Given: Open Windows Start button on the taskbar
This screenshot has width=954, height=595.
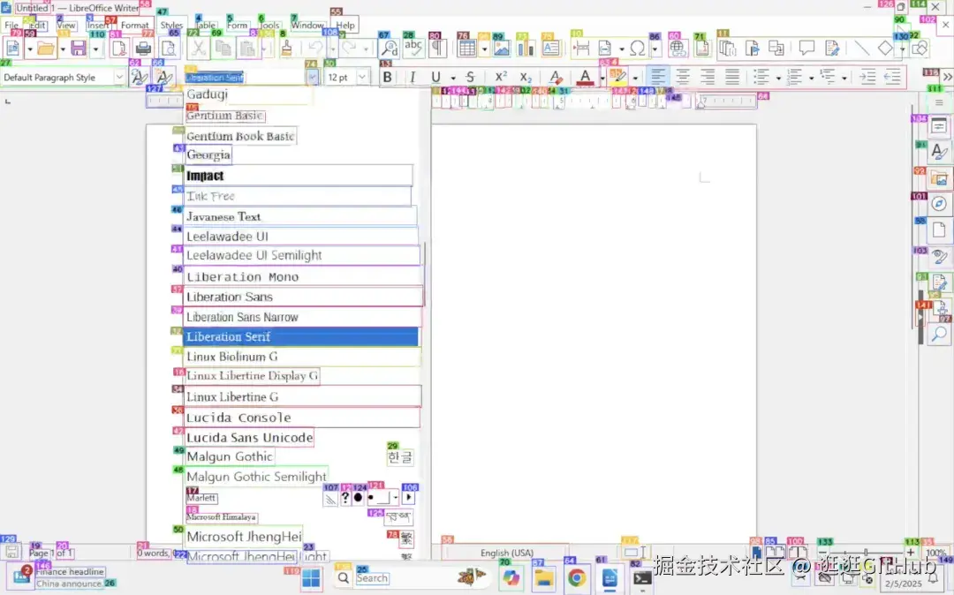Looking at the screenshot, I should click(x=311, y=578).
